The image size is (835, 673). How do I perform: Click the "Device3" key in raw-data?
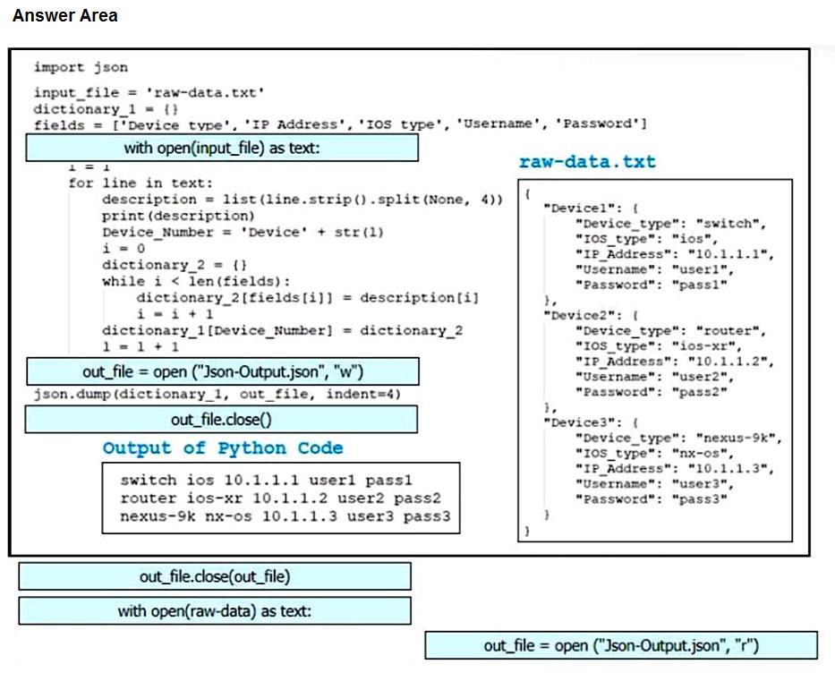coord(578,422)
